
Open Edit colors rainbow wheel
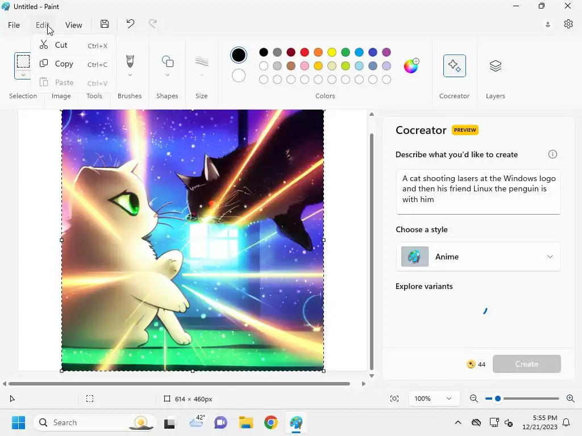coord(411,66)
